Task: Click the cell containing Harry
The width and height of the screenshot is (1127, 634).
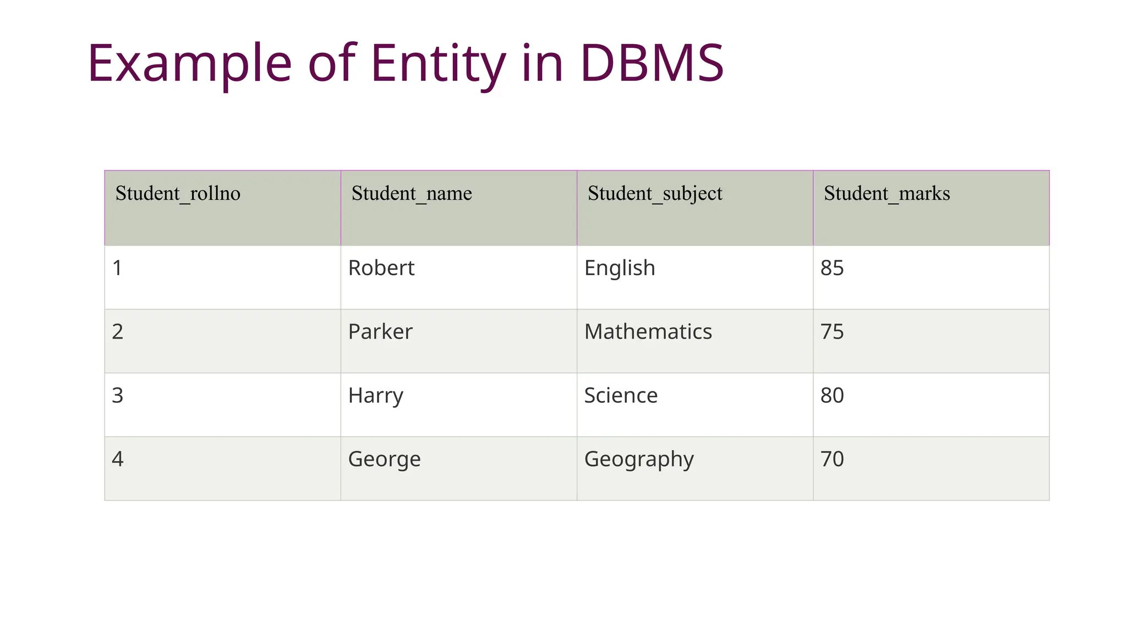Action: tap(458, 405)
